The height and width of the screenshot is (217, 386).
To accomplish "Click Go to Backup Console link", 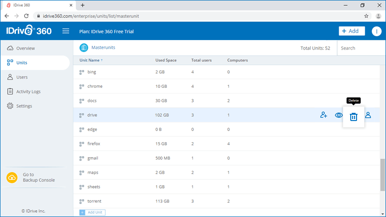I will [x=39, y=177].
